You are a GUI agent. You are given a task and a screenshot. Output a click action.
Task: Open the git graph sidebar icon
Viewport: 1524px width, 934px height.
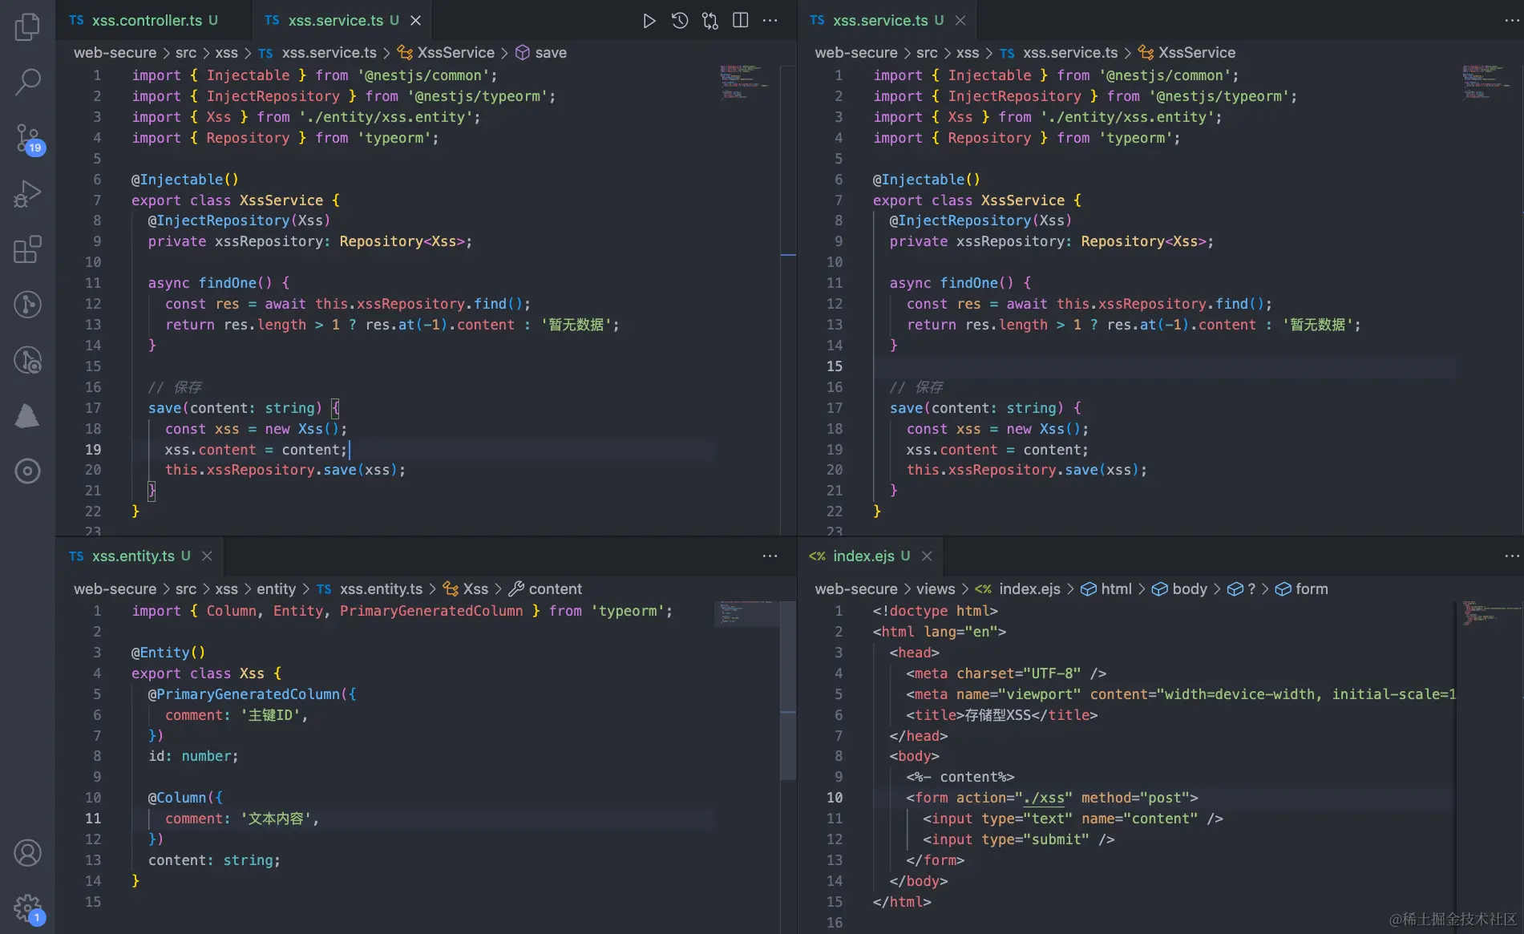point(27,305)
